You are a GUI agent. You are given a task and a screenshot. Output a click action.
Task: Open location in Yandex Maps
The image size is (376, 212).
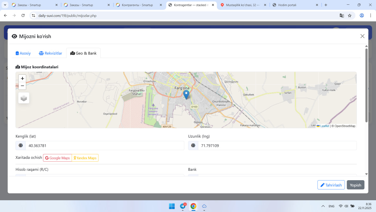point(85,158)
